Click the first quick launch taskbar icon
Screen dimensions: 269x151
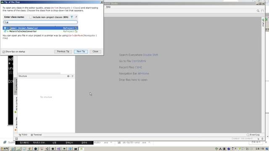pos(13,149)
